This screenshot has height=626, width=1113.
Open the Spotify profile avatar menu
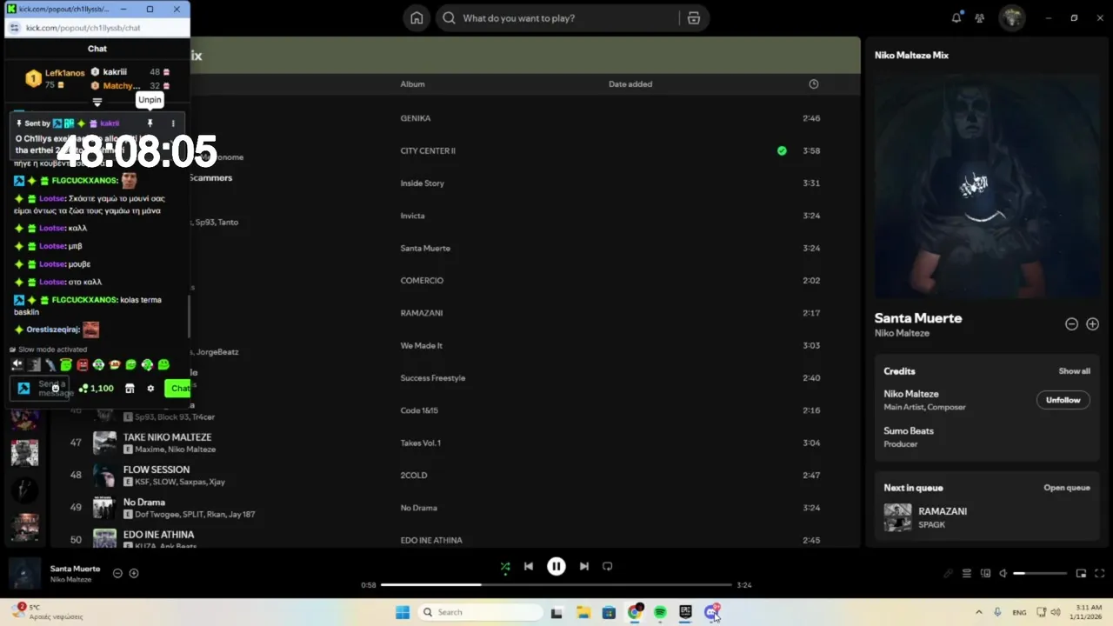pyautogui.click(x=1011, y=17)
